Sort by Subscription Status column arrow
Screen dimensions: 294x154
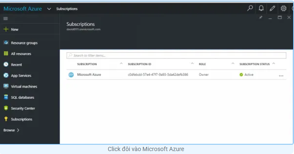point(274,64)
